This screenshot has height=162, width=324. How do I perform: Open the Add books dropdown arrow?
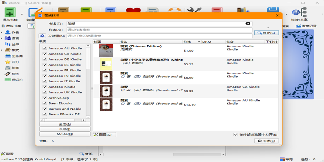pos(22,14)
